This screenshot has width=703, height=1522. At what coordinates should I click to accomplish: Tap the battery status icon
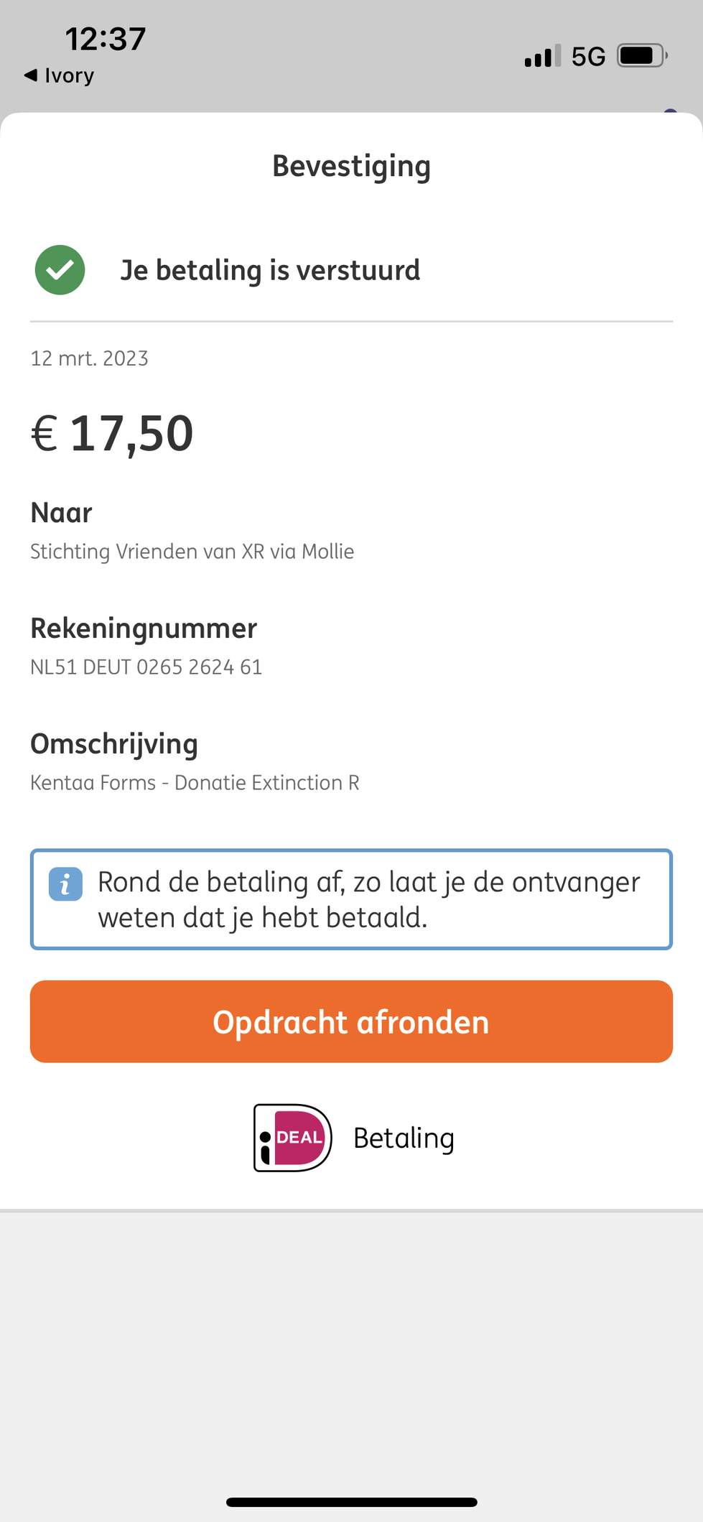click(x=642, y=56)
